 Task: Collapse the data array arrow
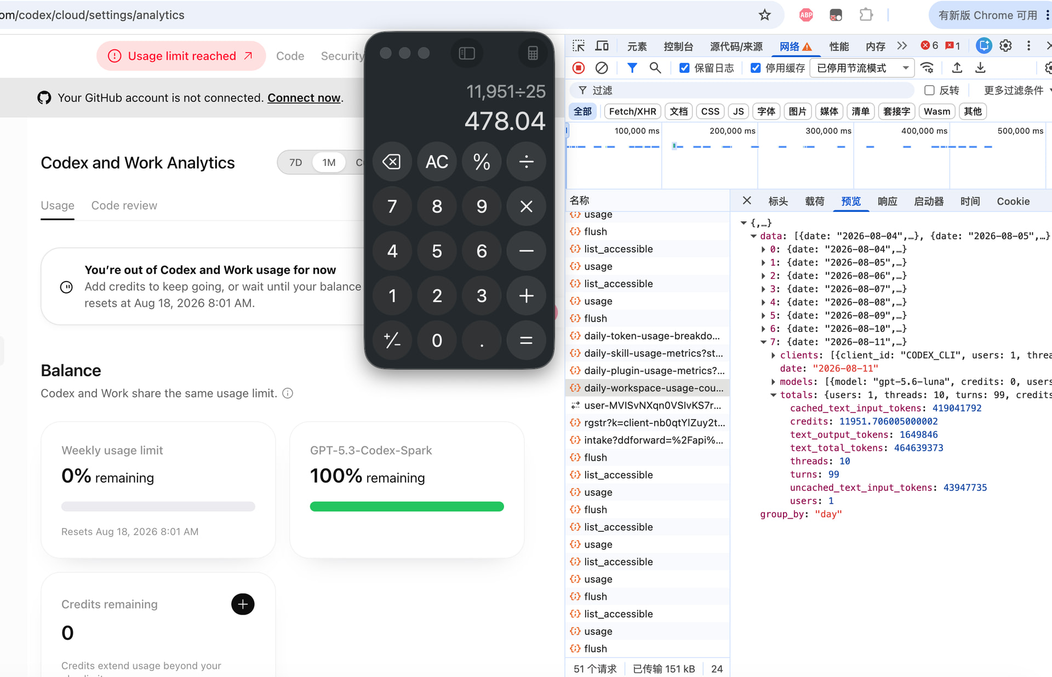pyautogui.click(x=753, y=236)
